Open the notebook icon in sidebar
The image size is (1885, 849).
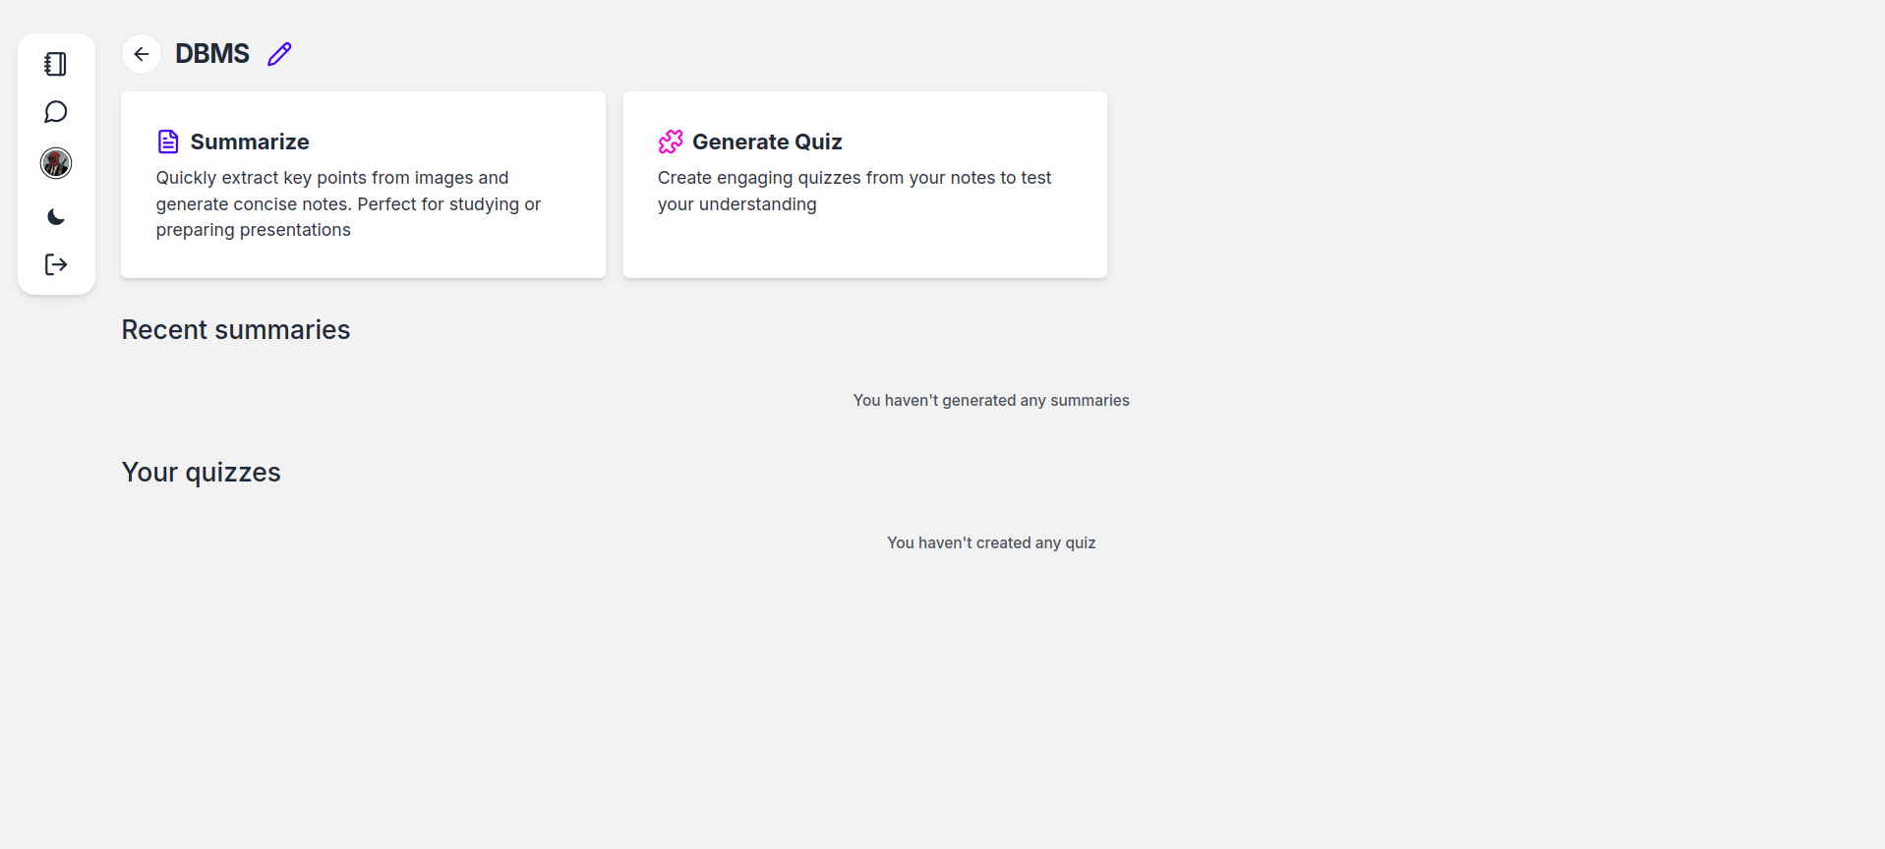tap(55, 63)
